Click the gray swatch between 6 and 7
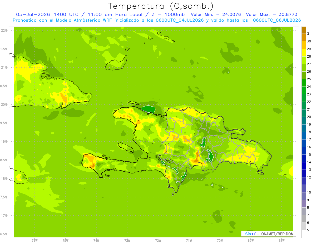 (304, 219)
